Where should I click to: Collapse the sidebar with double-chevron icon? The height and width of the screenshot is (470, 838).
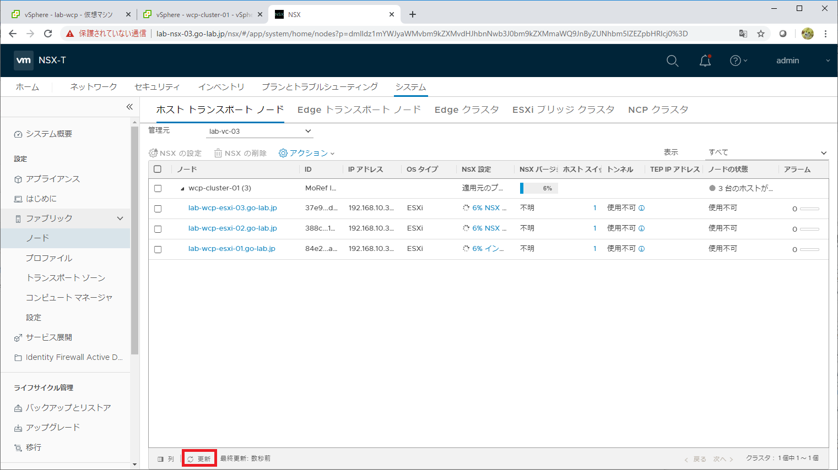[129, 107]
